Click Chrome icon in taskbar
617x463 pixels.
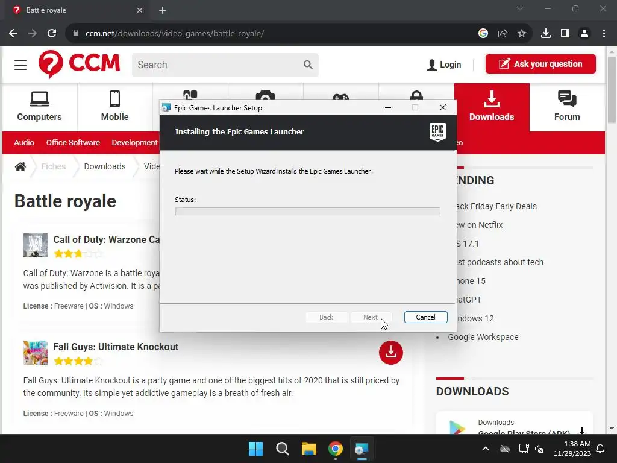335,449
